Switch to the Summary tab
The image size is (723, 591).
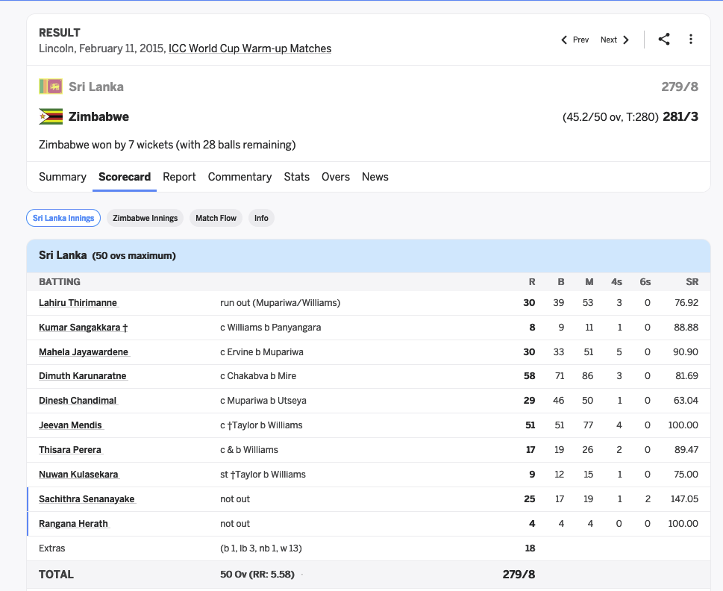point(62,177)
